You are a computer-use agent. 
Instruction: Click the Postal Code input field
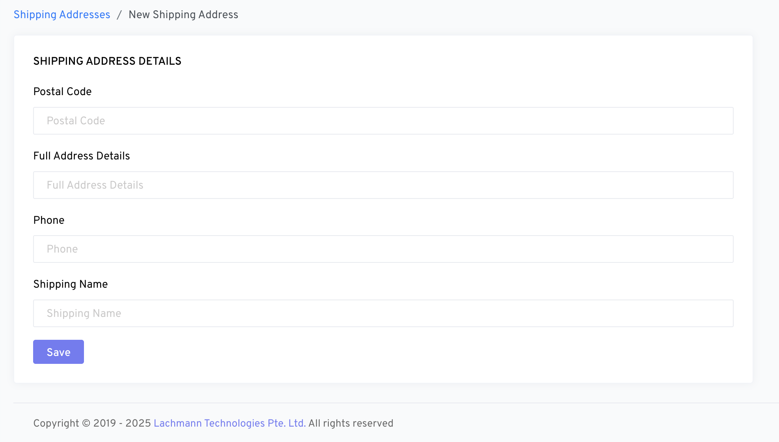tap(383, 121)
